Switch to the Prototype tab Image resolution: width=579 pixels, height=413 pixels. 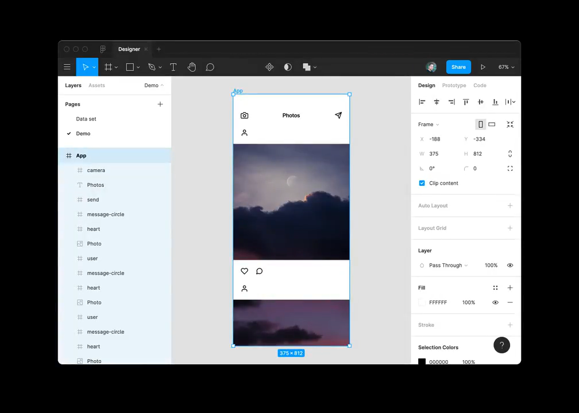coord(454,85)
